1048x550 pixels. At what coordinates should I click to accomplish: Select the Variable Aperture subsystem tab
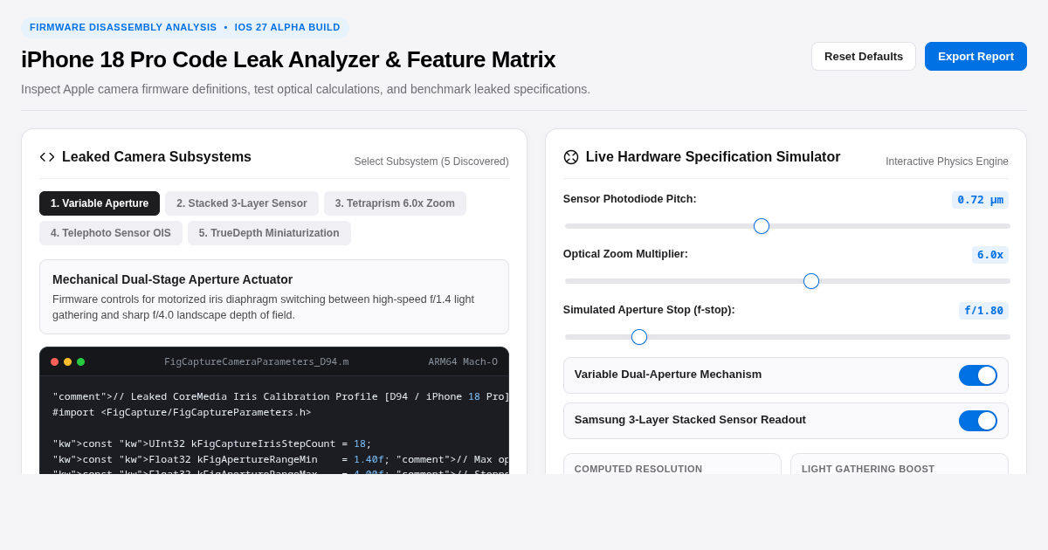click(x=100, y=203)
